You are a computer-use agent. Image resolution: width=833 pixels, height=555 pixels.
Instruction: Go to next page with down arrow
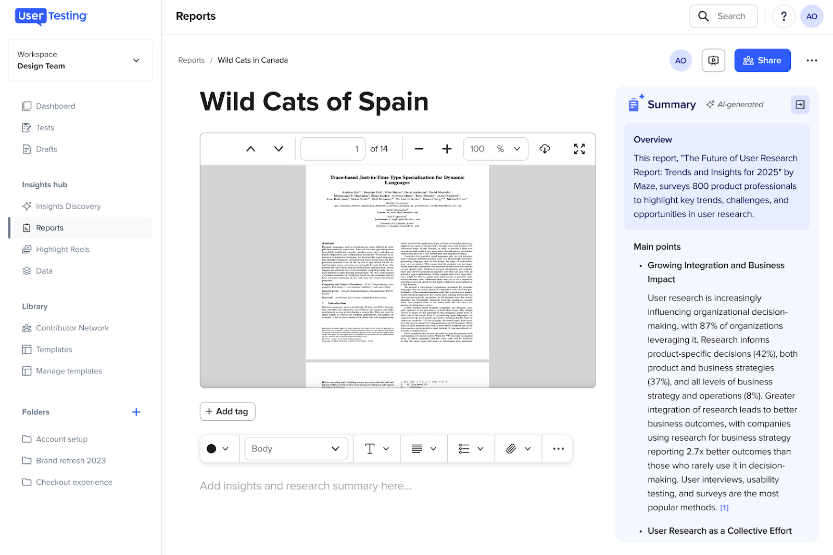coord(279,149)
